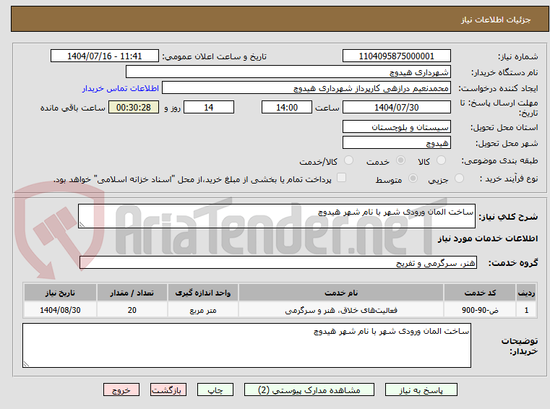The width and height of the screenshot is (550, 409).
Task: Click the شماره نیاز label
Action: (517, 56)
